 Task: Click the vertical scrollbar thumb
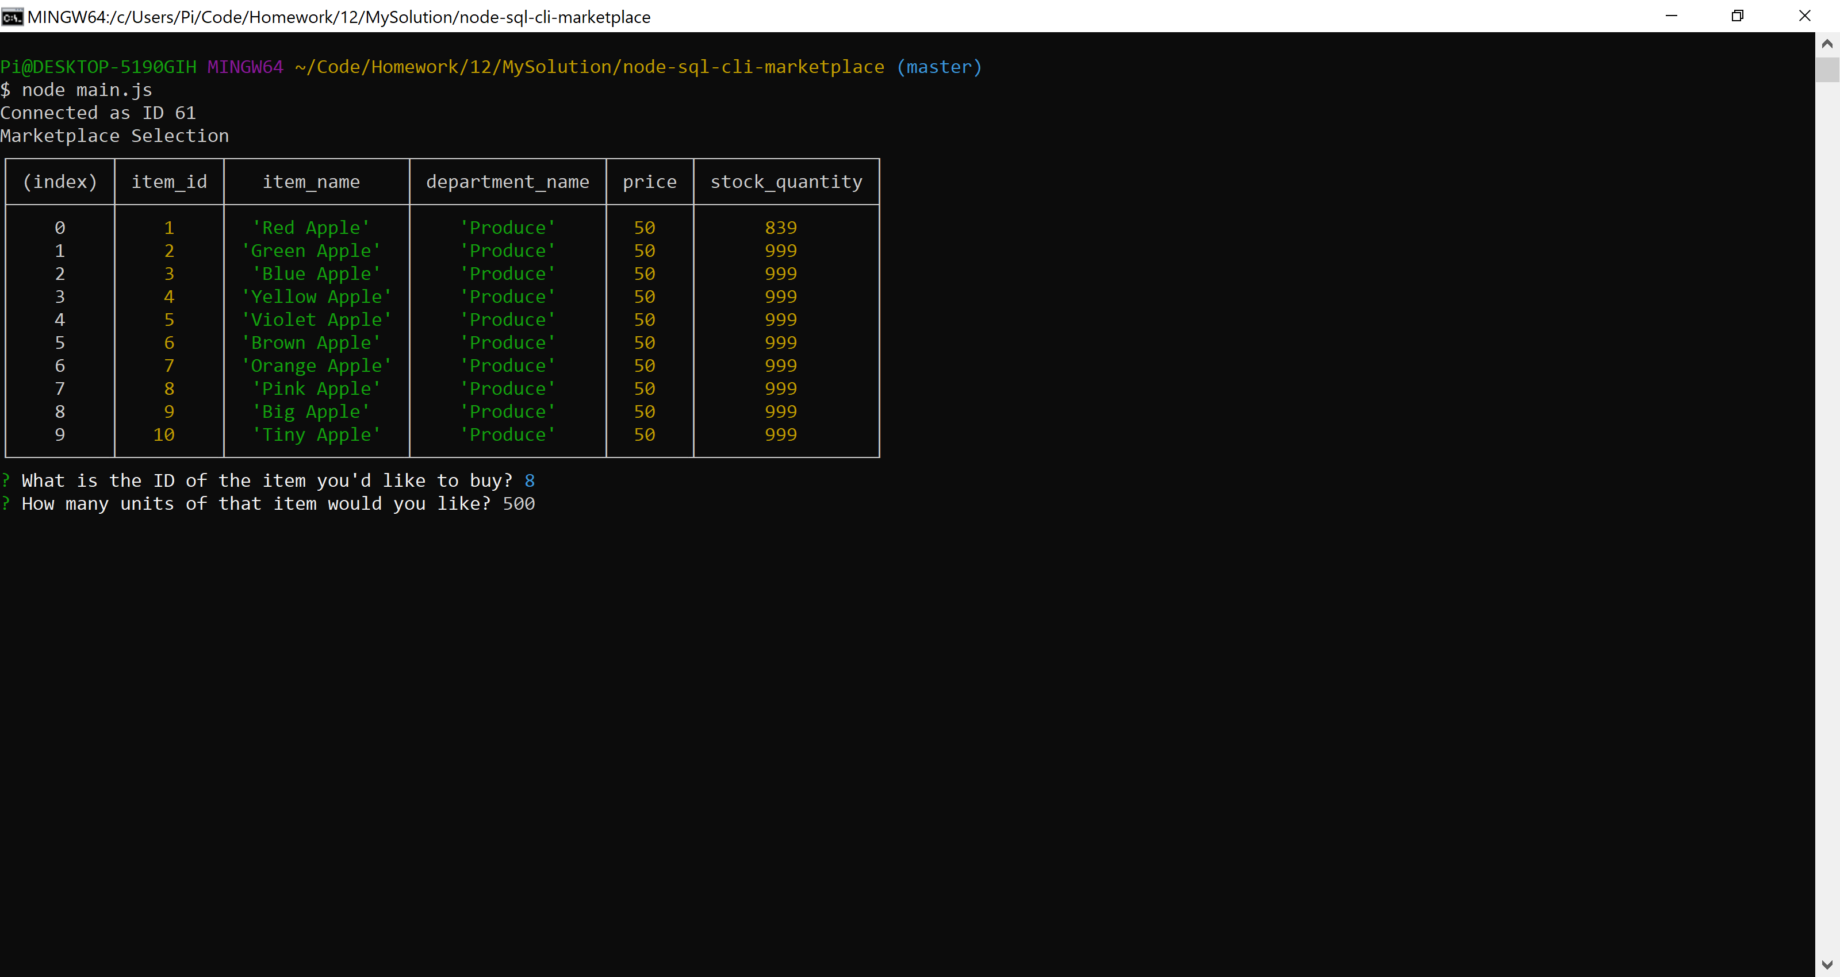1827,70
